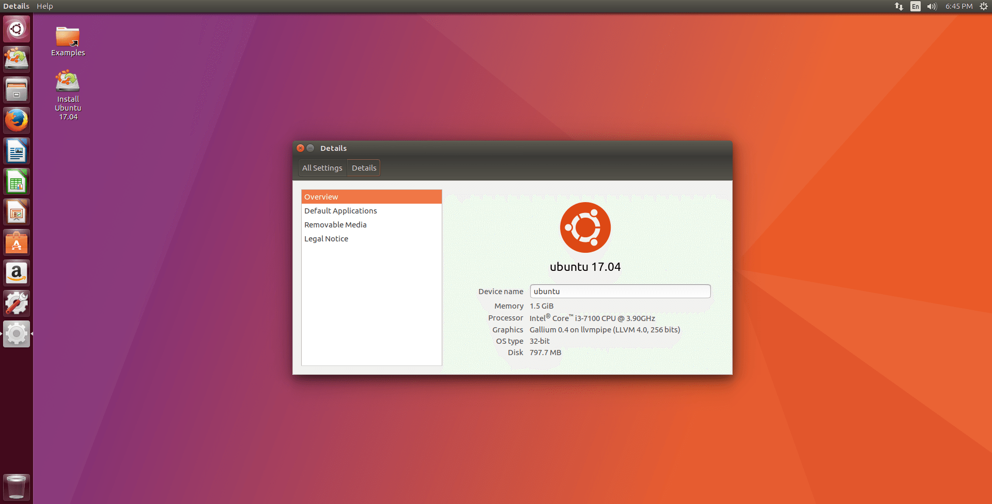The image size is (992, 504).
Task: Open the Ubuntu Dash search launcher
Action: [17, 29]
